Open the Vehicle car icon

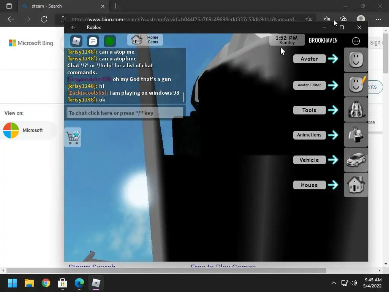click(x=356, y=160)
